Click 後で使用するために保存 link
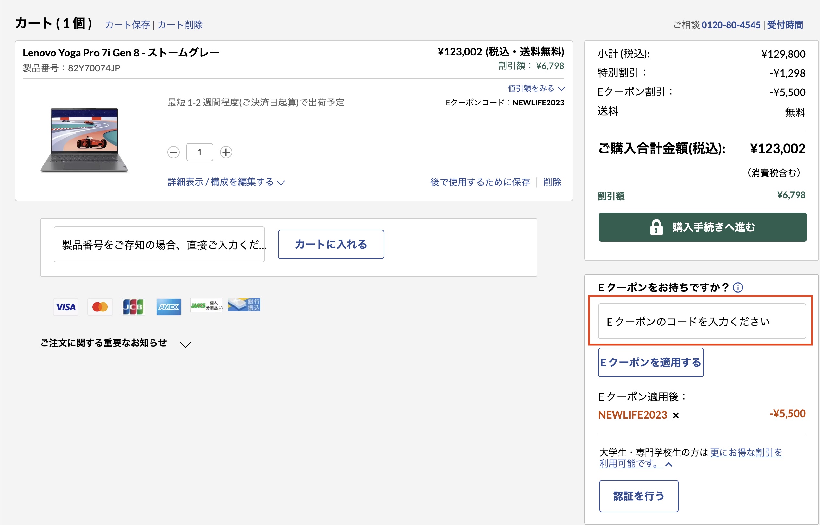The height and width of the screenshot is (525, 820). 480,182
